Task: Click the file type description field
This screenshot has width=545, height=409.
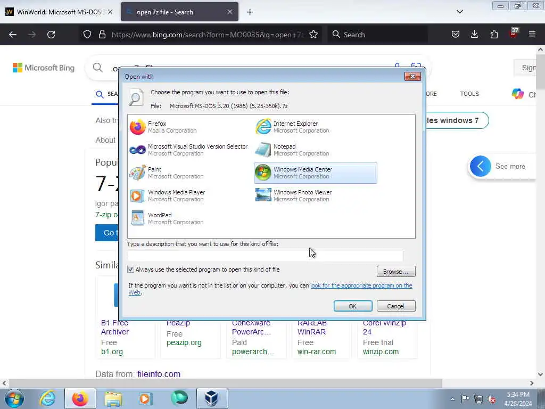Action: pos(265,256)
